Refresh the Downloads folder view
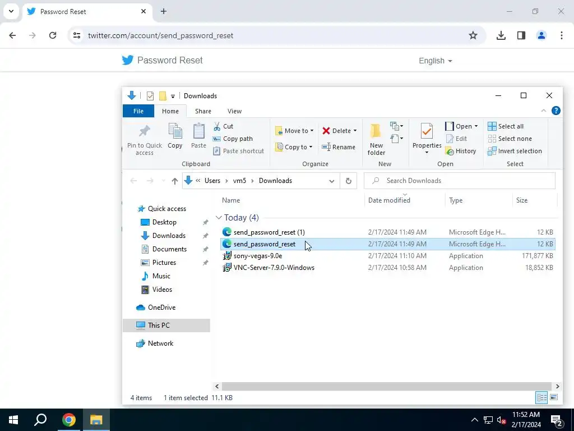This screenshot has height=431, width=574. coord(349,181)
